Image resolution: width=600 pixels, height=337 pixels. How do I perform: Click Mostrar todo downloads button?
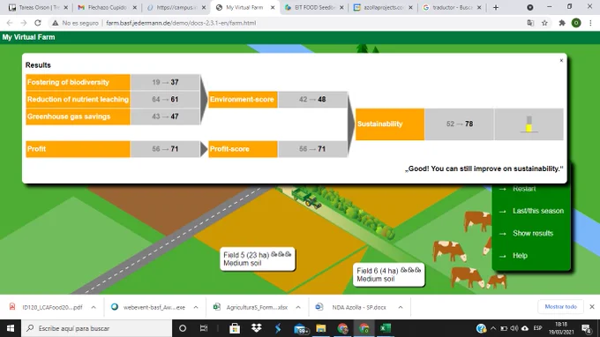(560, 307)
